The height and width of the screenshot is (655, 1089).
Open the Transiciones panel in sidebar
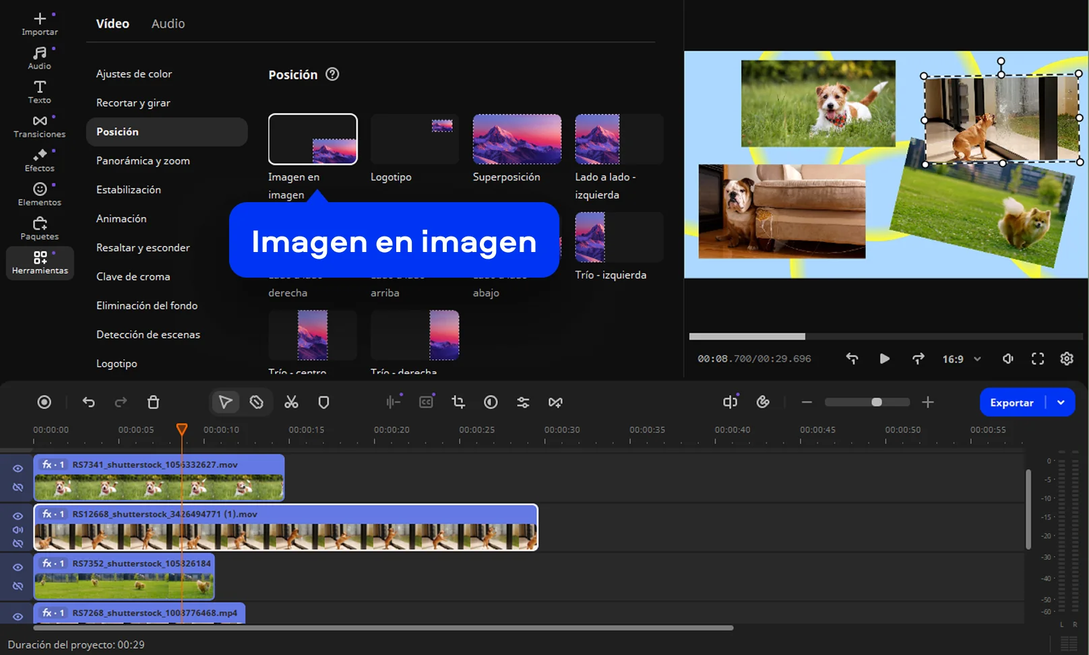[x=40, y=126]
